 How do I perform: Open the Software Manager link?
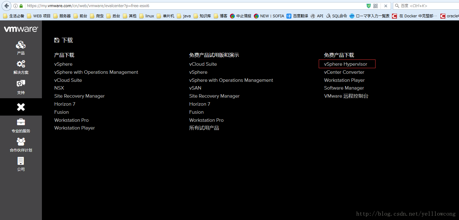pos(344,88)
